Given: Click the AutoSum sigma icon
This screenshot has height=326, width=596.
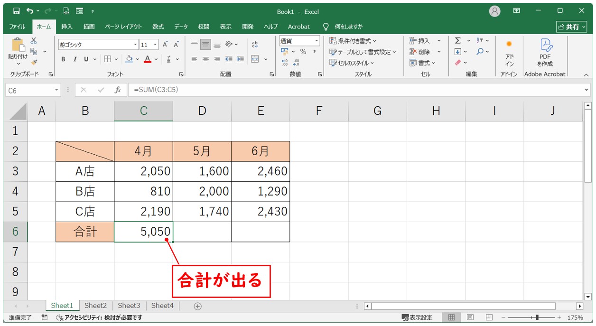Looking at the screenshot, I should (457, 41).
